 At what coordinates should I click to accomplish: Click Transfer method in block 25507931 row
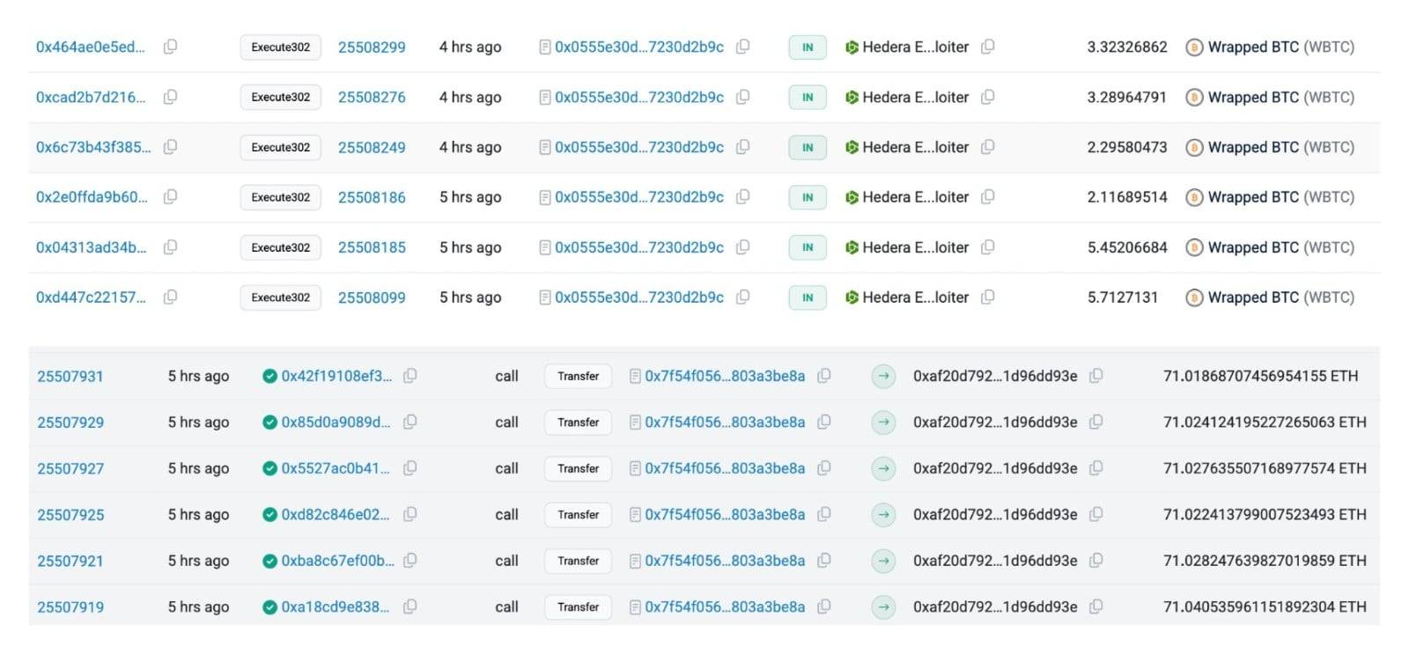click(x=578, y=376)
